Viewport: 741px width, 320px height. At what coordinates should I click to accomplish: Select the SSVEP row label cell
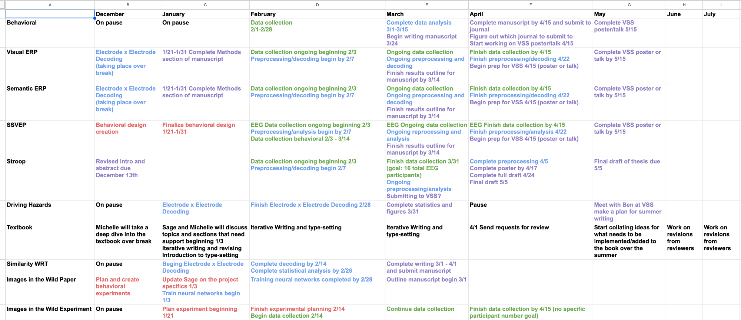pos(50,138)
